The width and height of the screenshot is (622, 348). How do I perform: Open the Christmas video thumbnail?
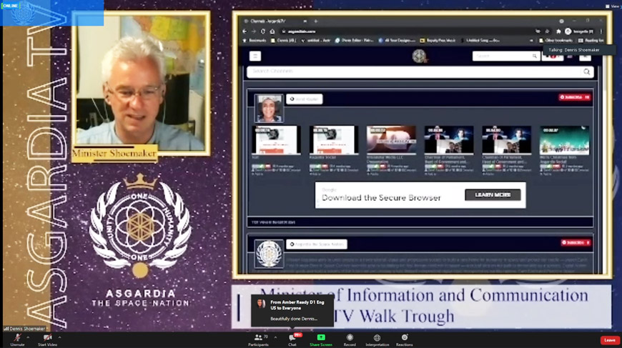[564, 140]
